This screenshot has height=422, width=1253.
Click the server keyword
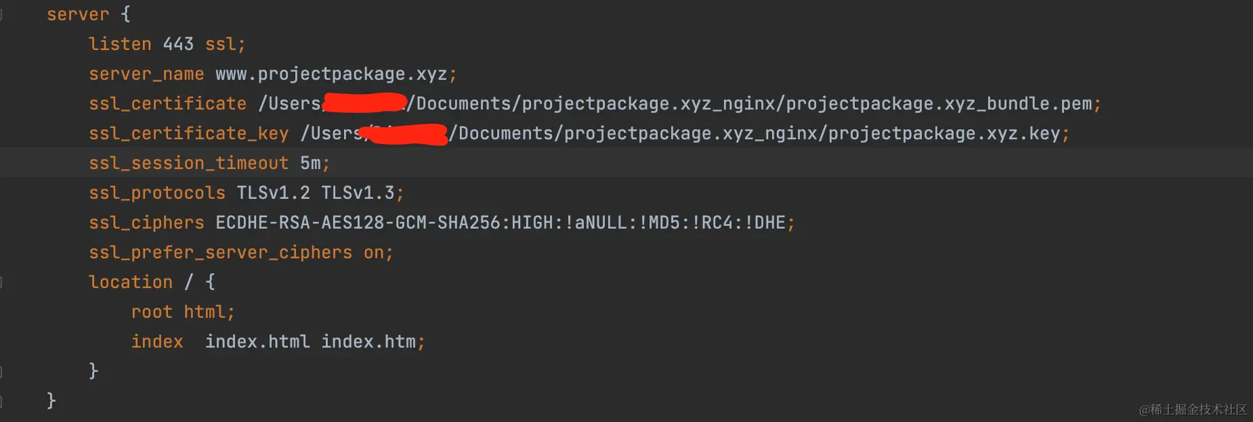(x=77, y=15)
